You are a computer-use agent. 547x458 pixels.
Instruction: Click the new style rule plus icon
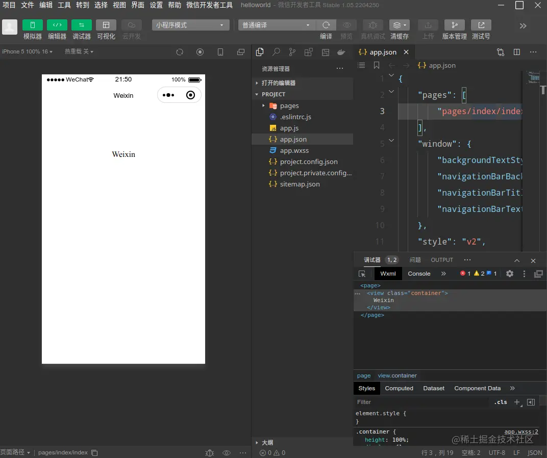(517, 402)
